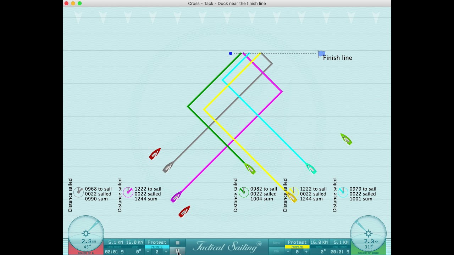Decrease the right yellow penalty count
The width and height of the screenshot is (454, 255).
point(288,252)
